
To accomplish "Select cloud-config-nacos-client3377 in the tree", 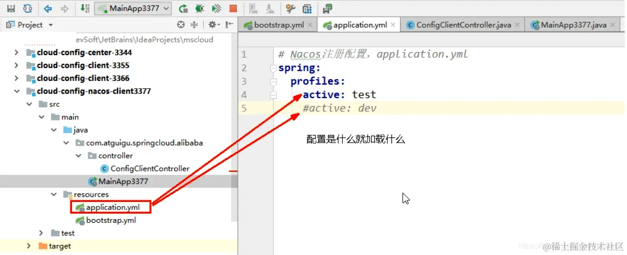I will (x=94, y=91).
